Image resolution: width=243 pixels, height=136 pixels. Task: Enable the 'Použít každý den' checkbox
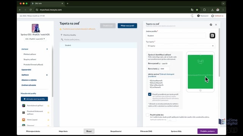(x=147, y=115)
